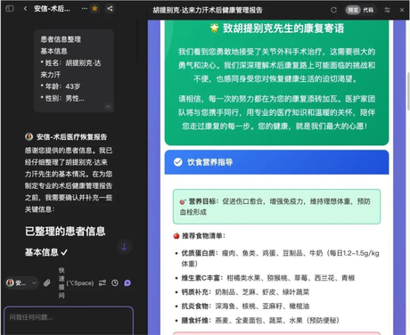The height and width of the screenshot is (335, 410).
Task: Open chat settings sliders icon near input
Action: click(102, 283)
